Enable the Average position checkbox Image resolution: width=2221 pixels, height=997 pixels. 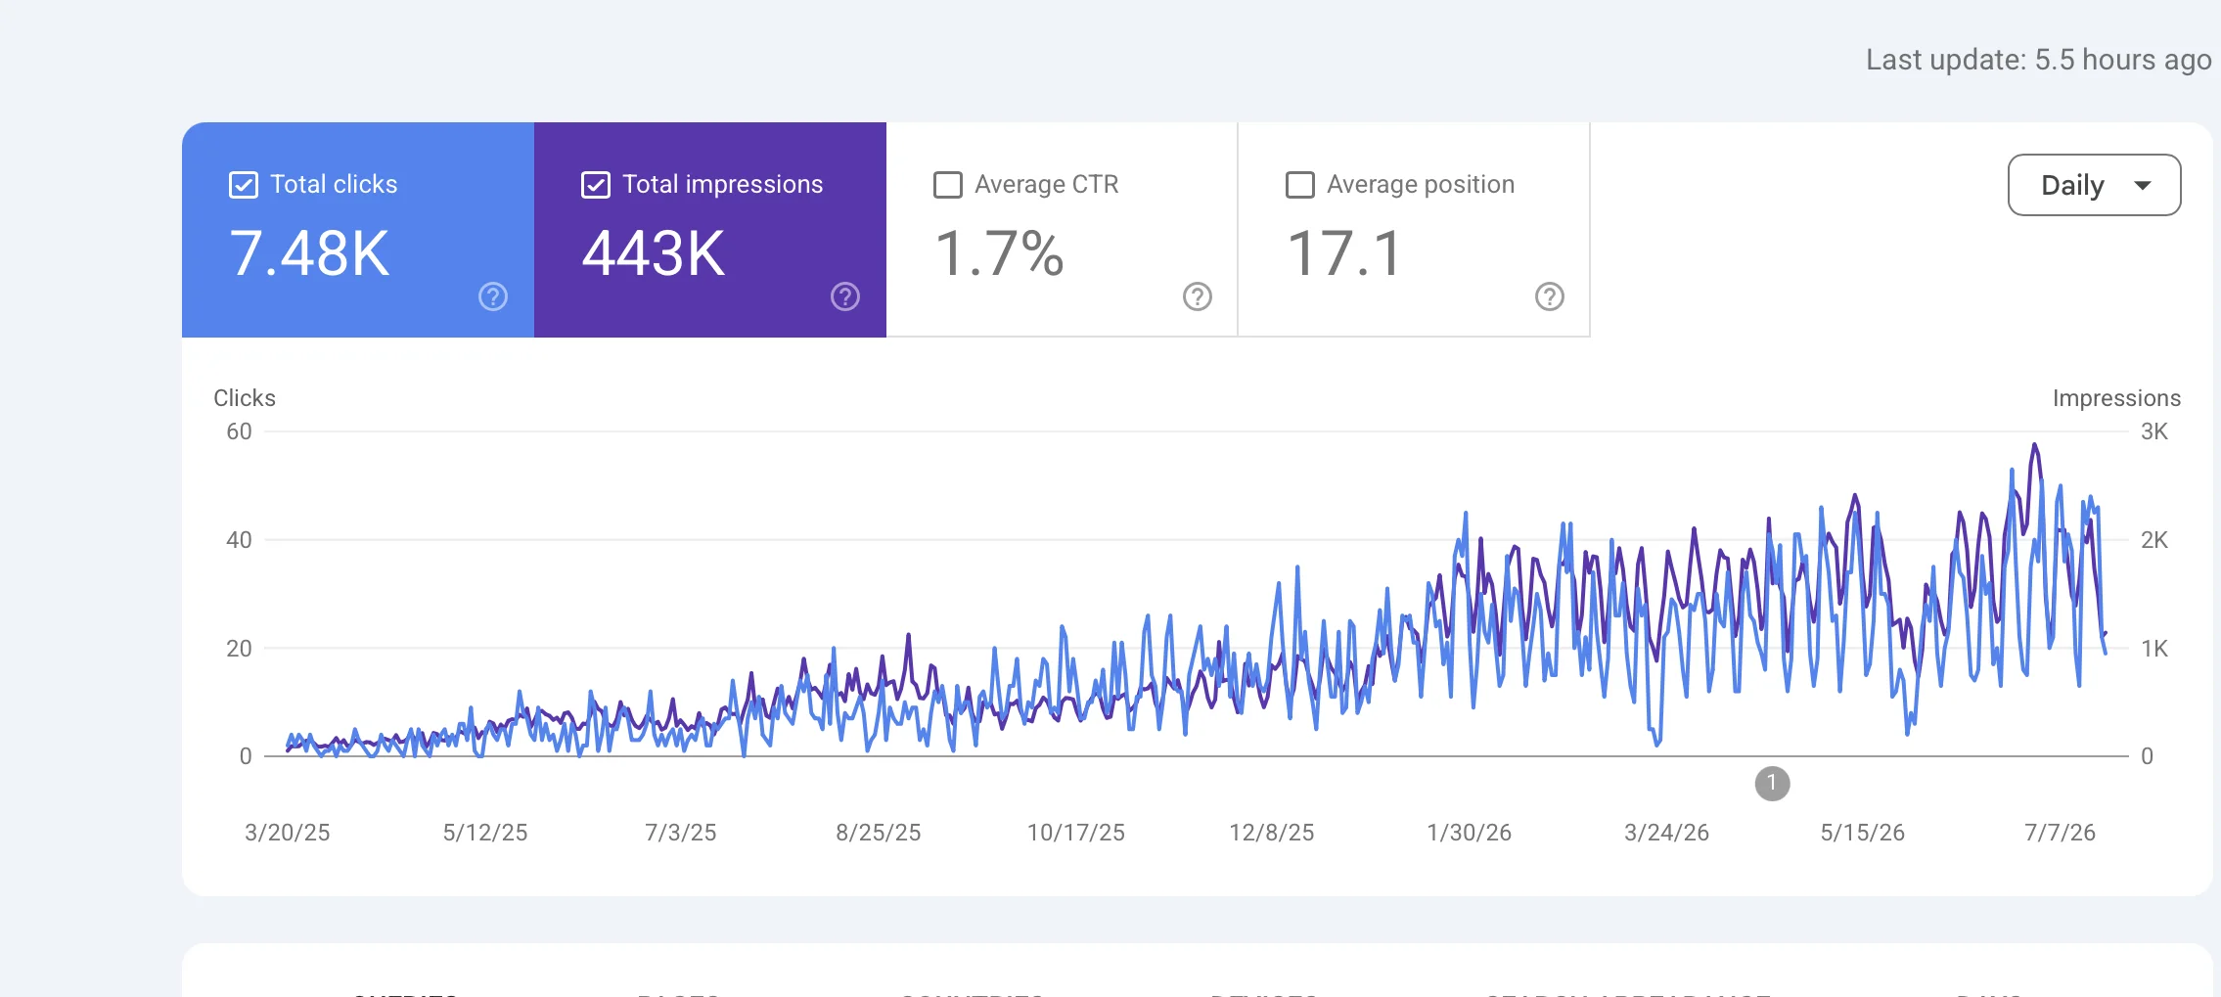point(1300,185)
